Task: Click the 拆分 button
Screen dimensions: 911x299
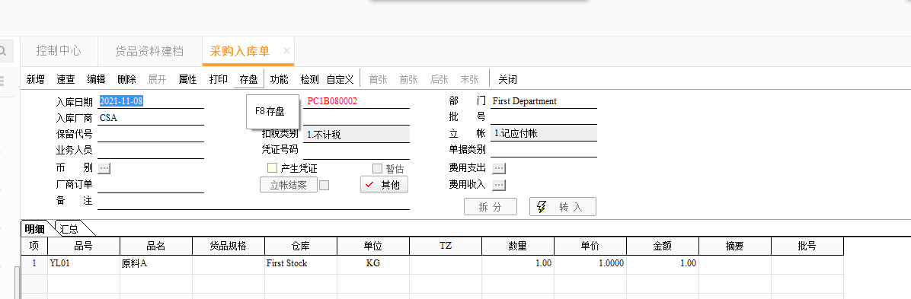Action: [491, 207]
